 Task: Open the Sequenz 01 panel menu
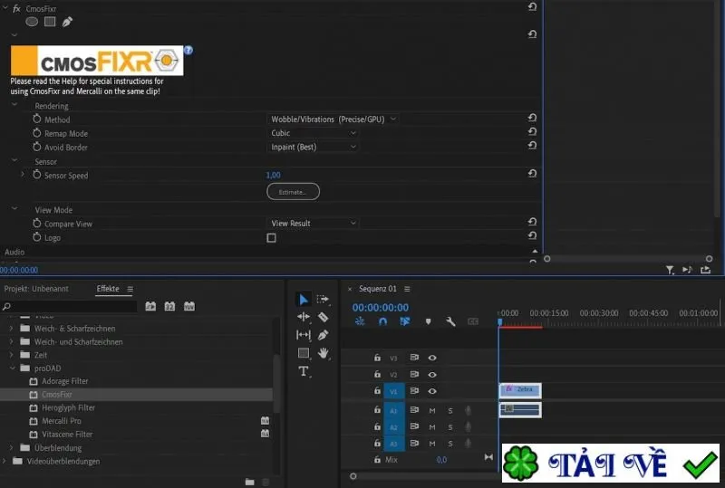point(407,290)
